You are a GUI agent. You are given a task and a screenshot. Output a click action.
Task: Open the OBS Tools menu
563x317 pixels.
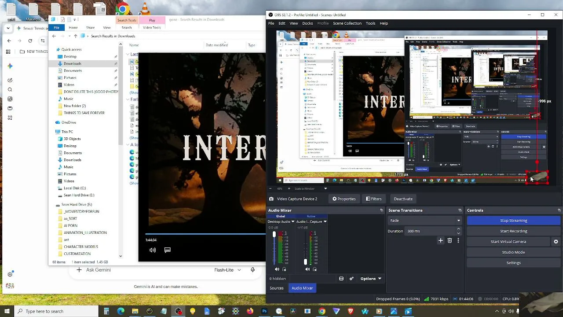pyautogui.click(x=370, y=23)
